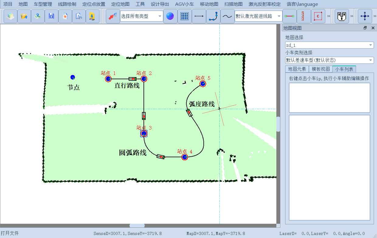
Task: Click the map location icon in toolbar
Action: click(x=38, y=16)
